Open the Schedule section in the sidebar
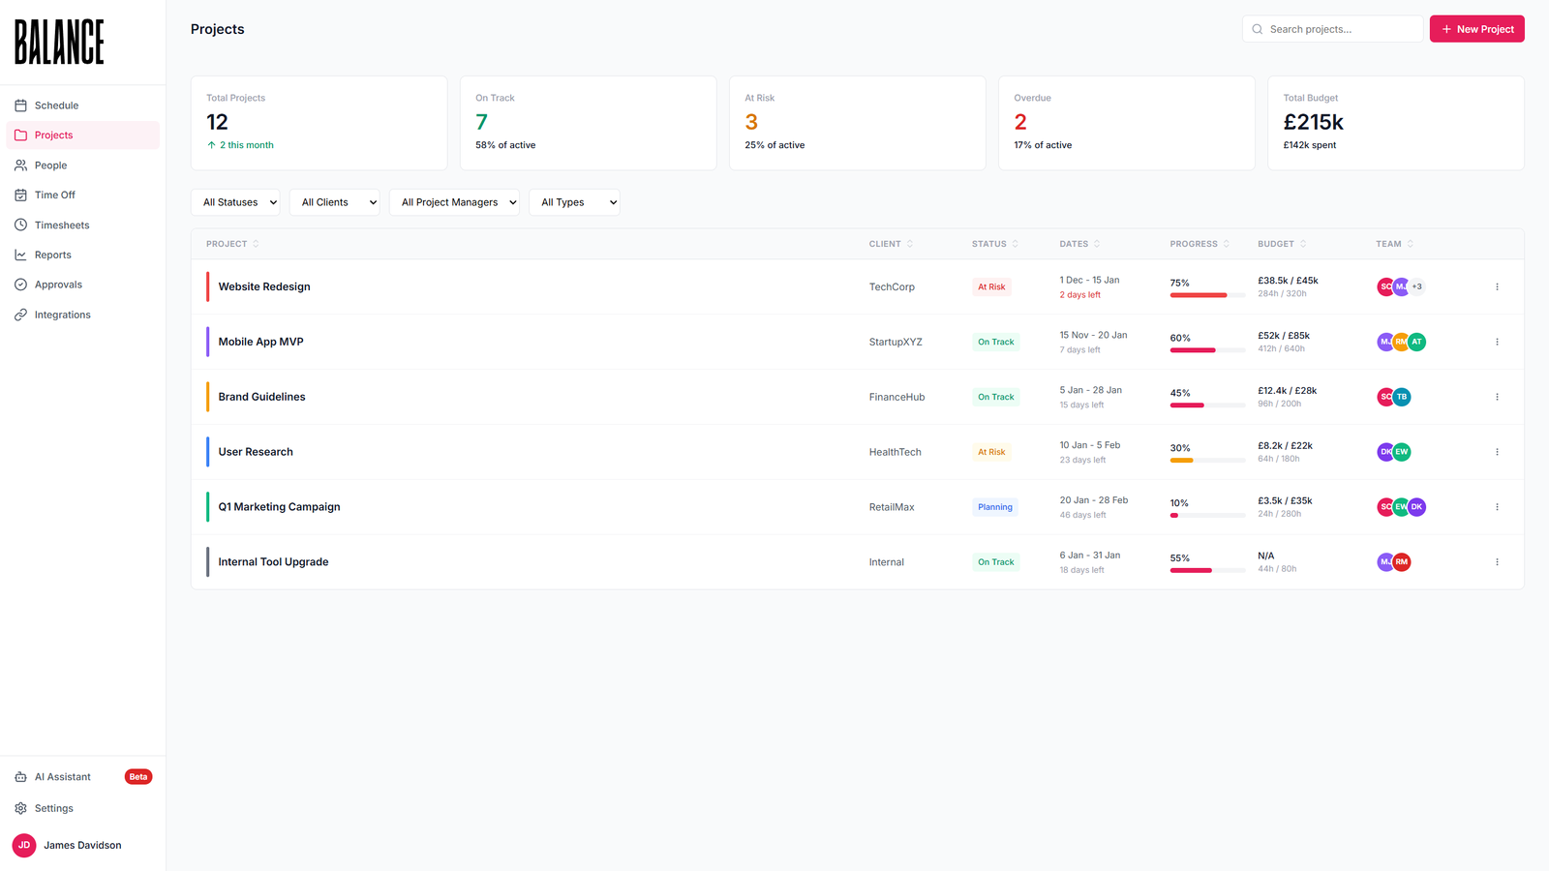This screenshot has width=1549, height=871. [x=57, y=105]
